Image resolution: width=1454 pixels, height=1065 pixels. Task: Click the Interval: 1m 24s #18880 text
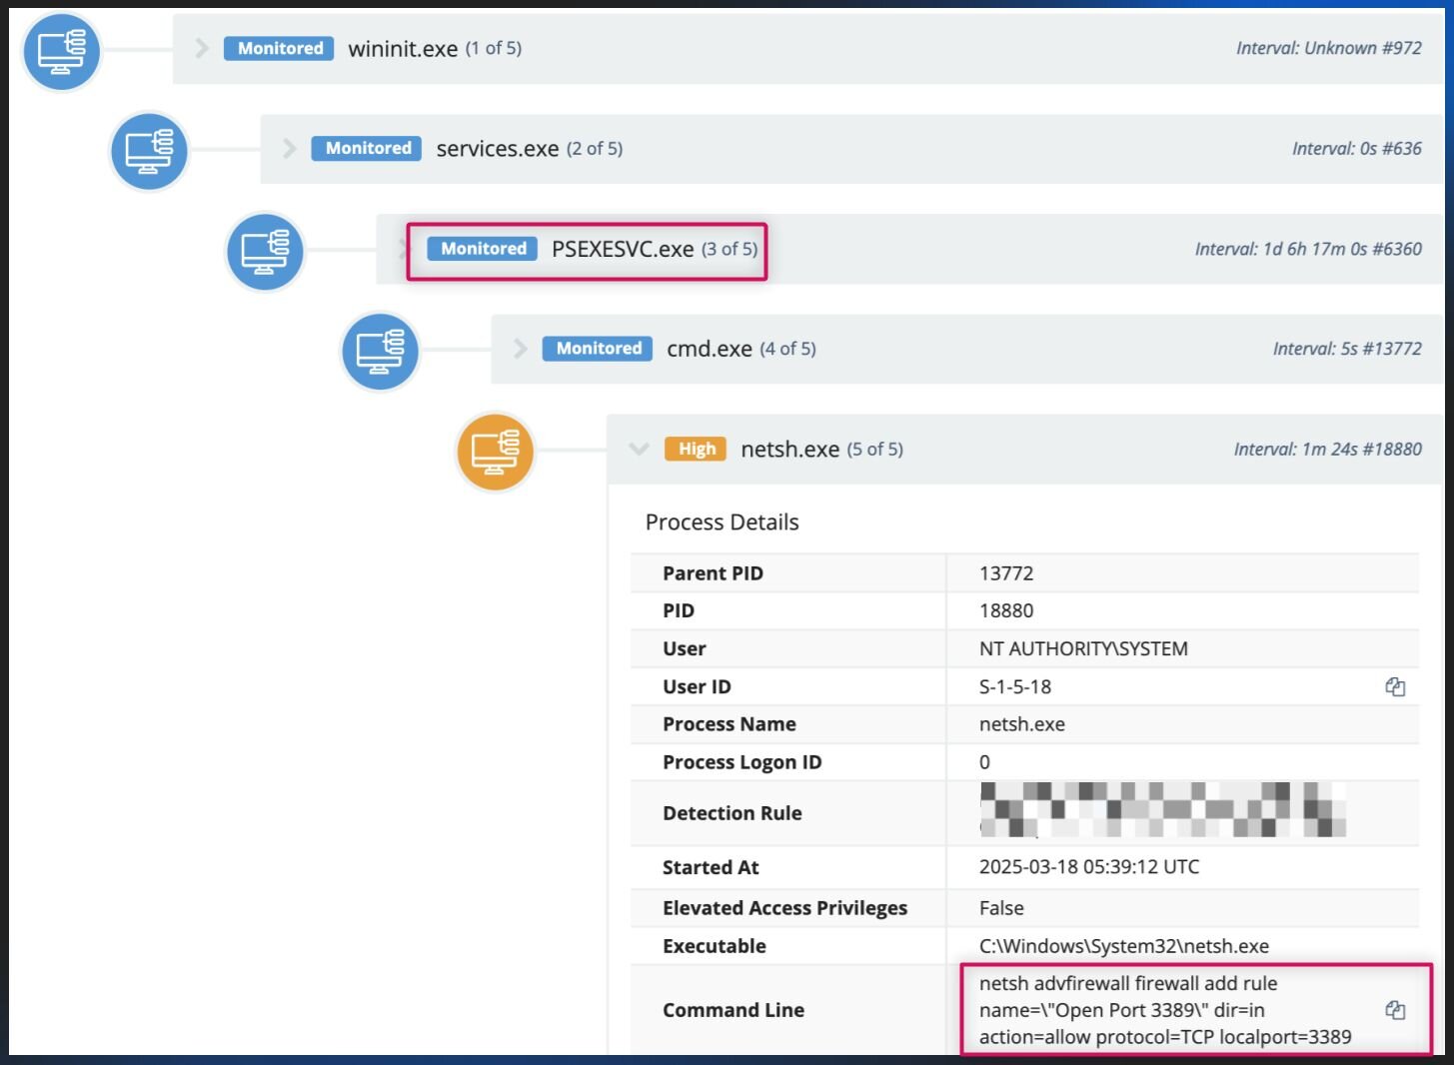[1328, 450]
